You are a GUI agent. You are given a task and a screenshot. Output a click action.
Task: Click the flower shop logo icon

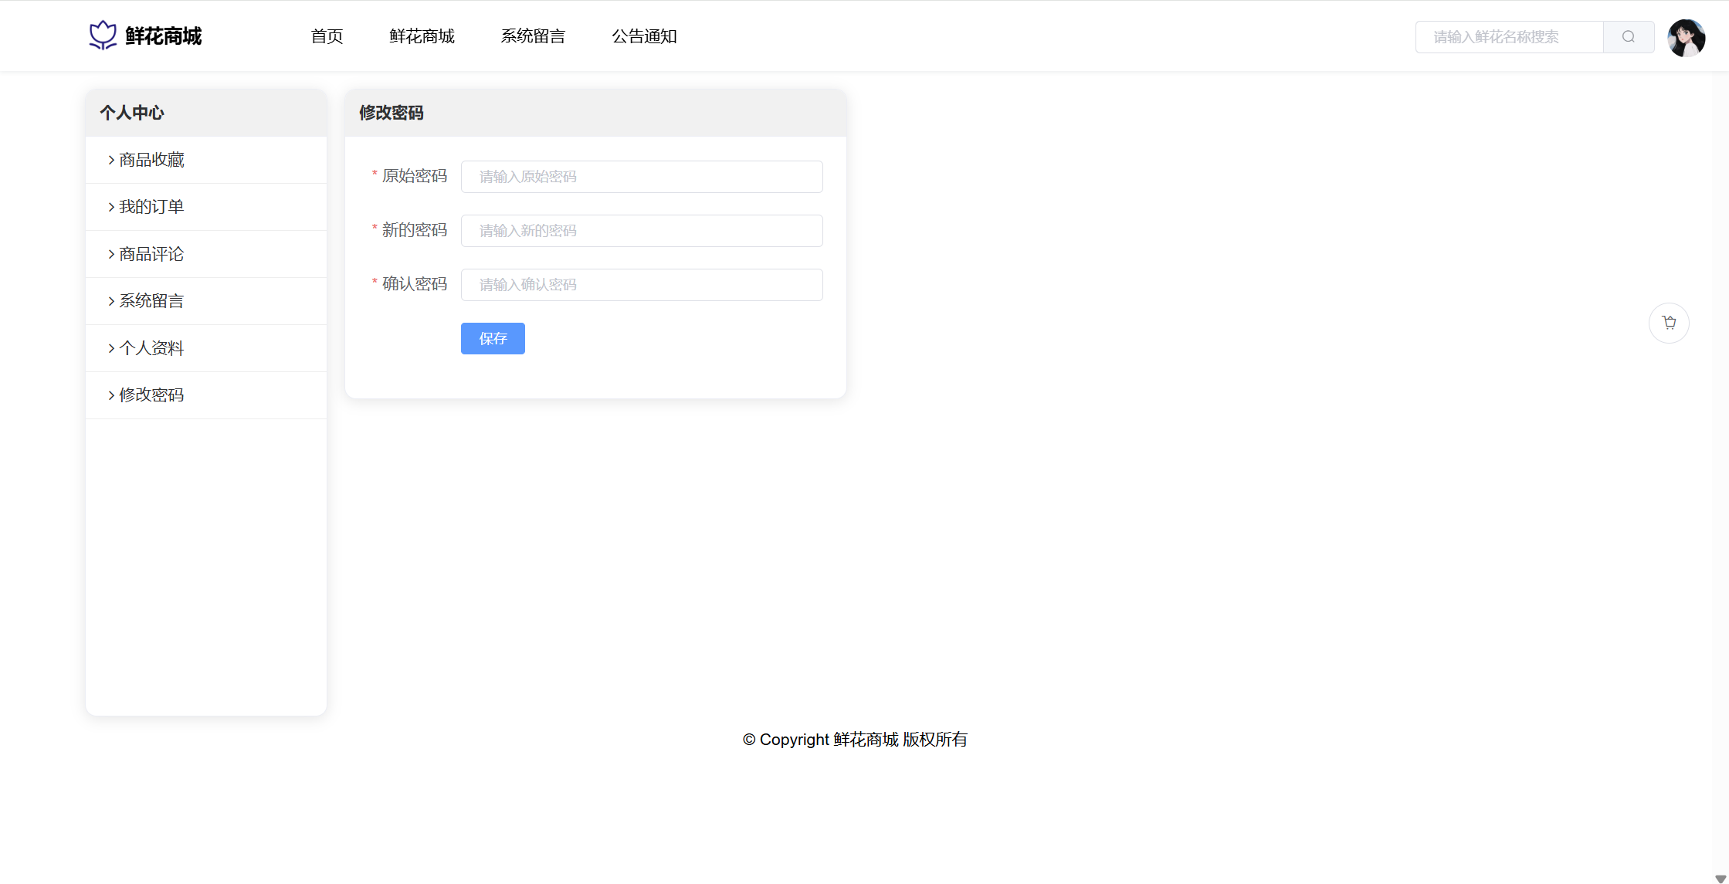tap(103, 36)
